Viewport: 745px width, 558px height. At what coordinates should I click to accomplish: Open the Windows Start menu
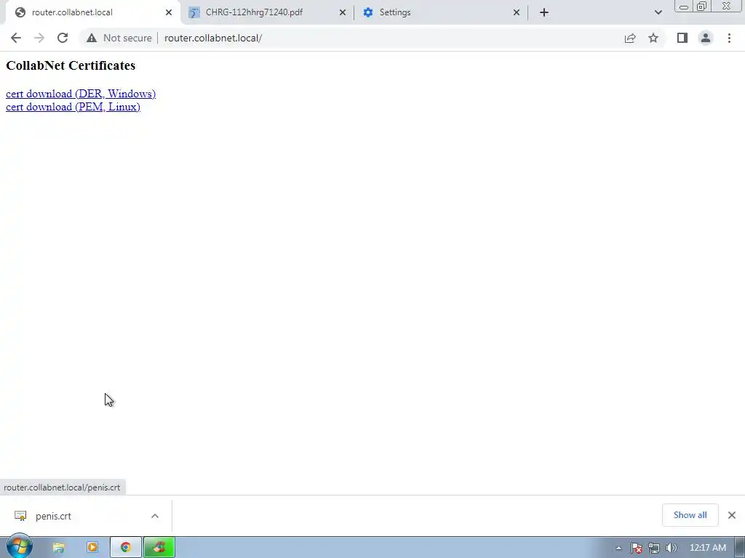coord(20,546)
